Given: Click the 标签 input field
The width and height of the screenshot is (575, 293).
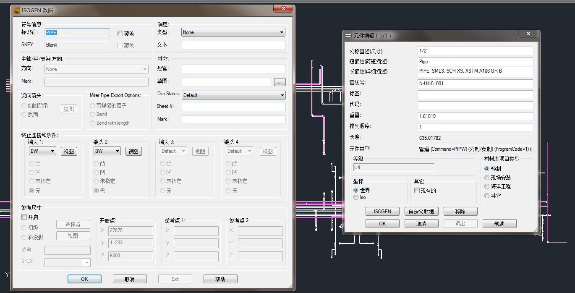Looking at the screenshot, I should [475, 94].
